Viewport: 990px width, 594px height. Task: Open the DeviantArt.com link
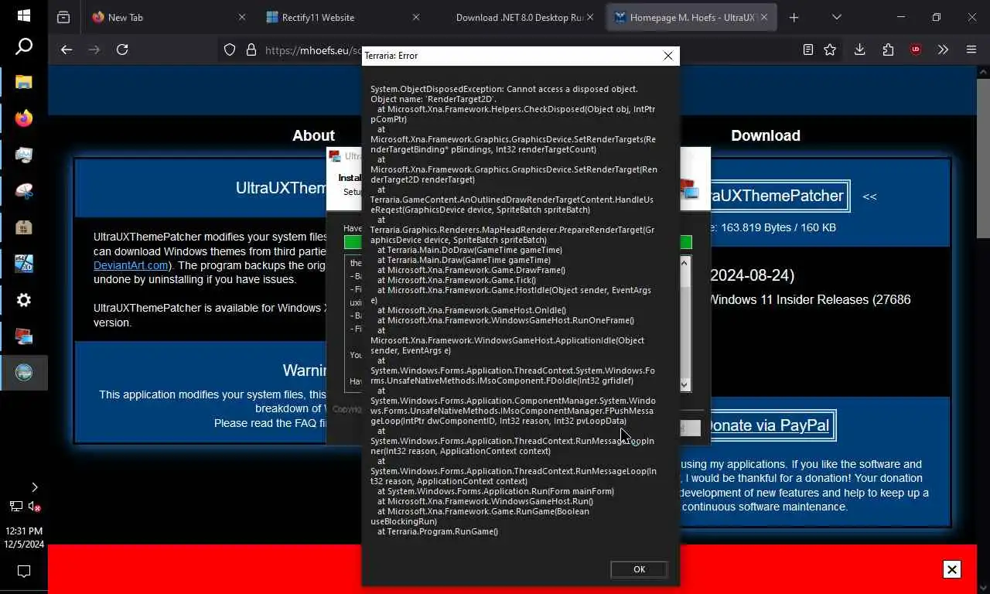click(x=131, y=265)
